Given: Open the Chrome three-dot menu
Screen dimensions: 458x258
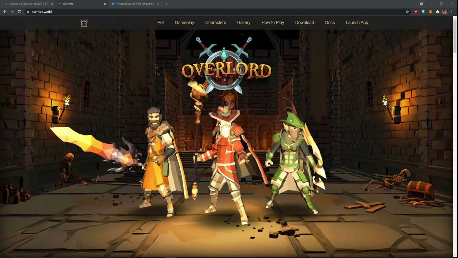Looking at the screenshot, I should click(452, 12).
